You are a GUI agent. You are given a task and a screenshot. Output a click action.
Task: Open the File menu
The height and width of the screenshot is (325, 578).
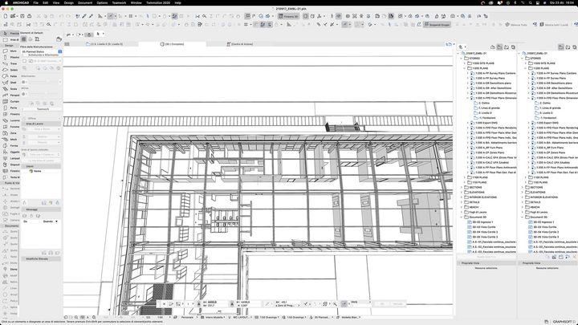tap(36, 2)
